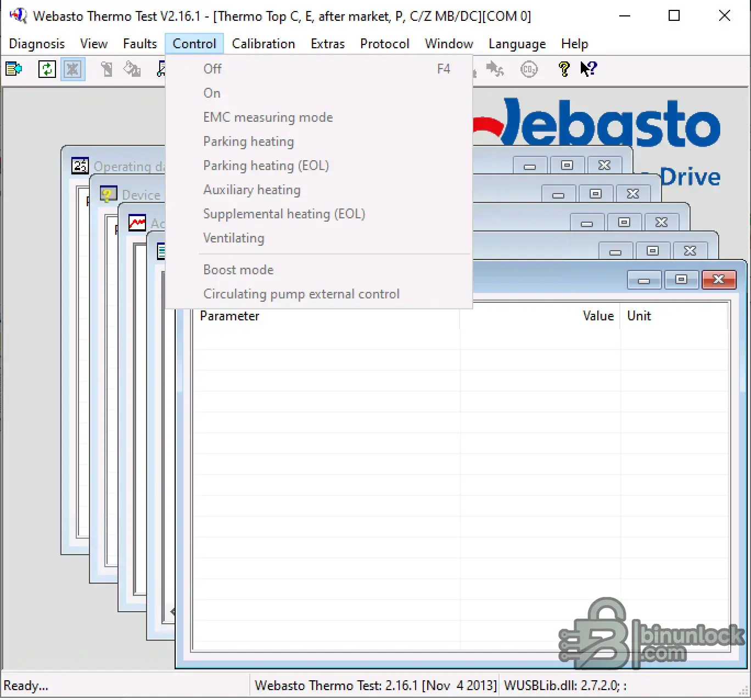Screen dimensions: 751x700
Task: Open help with the yellow question mark icon
Action: tap(564, 69)
